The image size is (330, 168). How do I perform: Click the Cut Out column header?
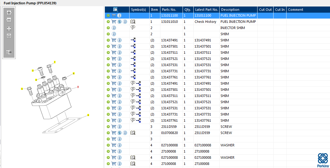[x=266, y=10]
